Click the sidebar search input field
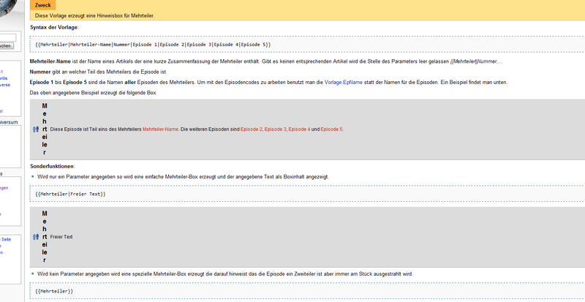 pyautogui.click(x=7, y=37)
